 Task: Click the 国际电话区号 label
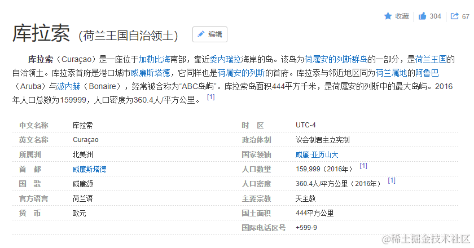[x=264, y=228]
